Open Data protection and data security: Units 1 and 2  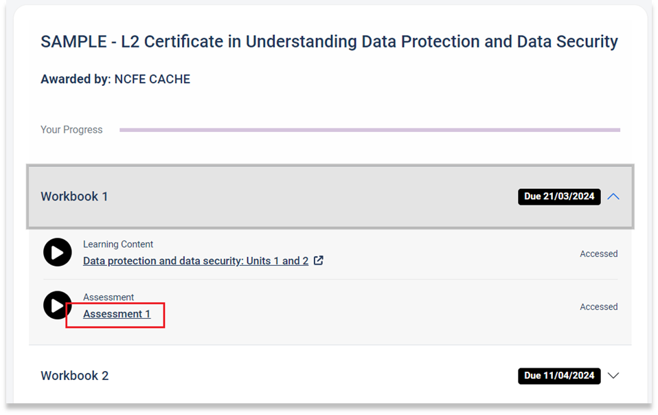pyautogui.click(x=196, y=261)
